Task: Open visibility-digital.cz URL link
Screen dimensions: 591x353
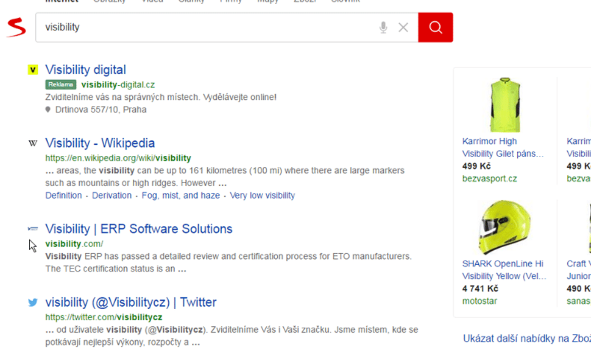Action: point(118,85)
